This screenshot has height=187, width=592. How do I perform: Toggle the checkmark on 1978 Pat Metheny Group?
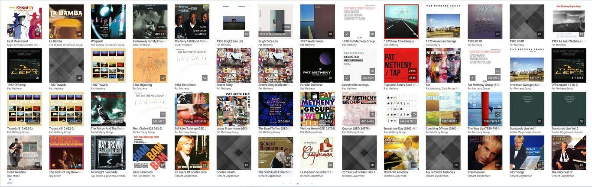click(x=346, y=34)
